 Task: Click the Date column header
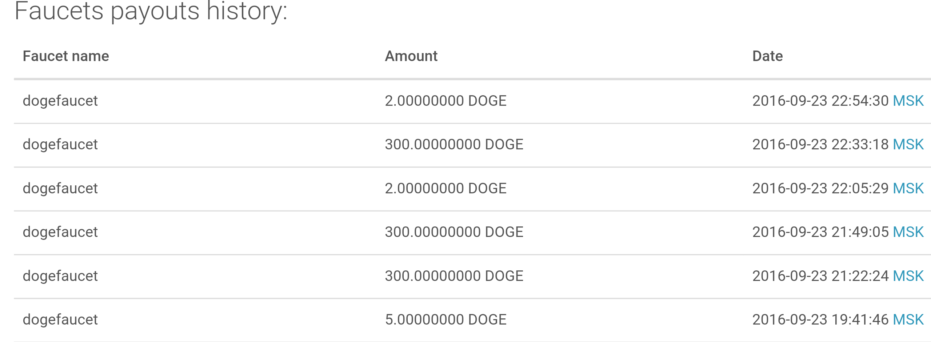click(x=767, y=56)
